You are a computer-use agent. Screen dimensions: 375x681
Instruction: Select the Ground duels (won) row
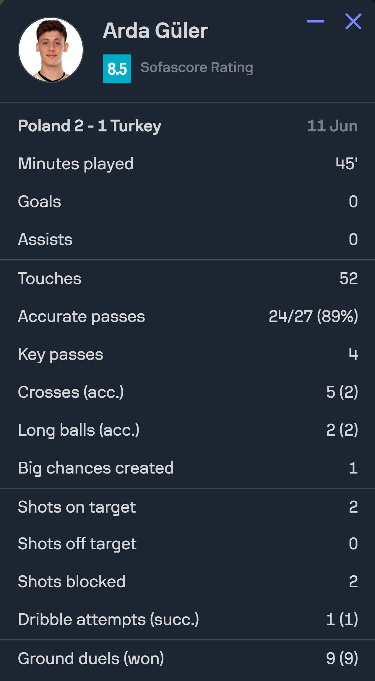click(187, 659)
